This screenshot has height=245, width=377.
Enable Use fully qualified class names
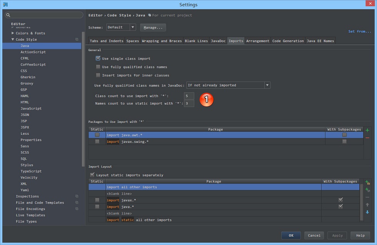98,67
